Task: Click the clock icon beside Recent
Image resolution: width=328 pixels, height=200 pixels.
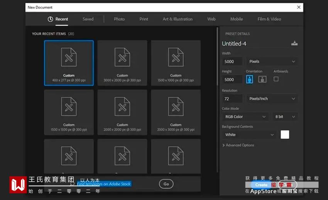Action: click(x=50, y=19)
